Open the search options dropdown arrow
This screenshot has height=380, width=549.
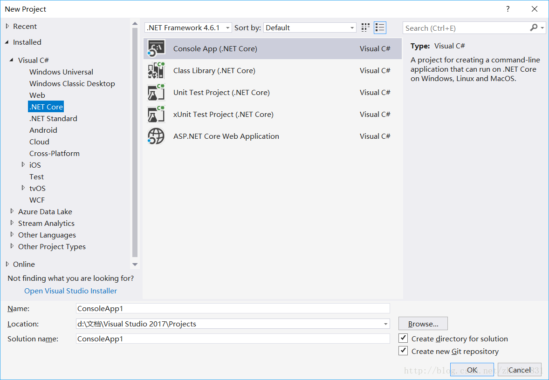click(x=542, y=27)
